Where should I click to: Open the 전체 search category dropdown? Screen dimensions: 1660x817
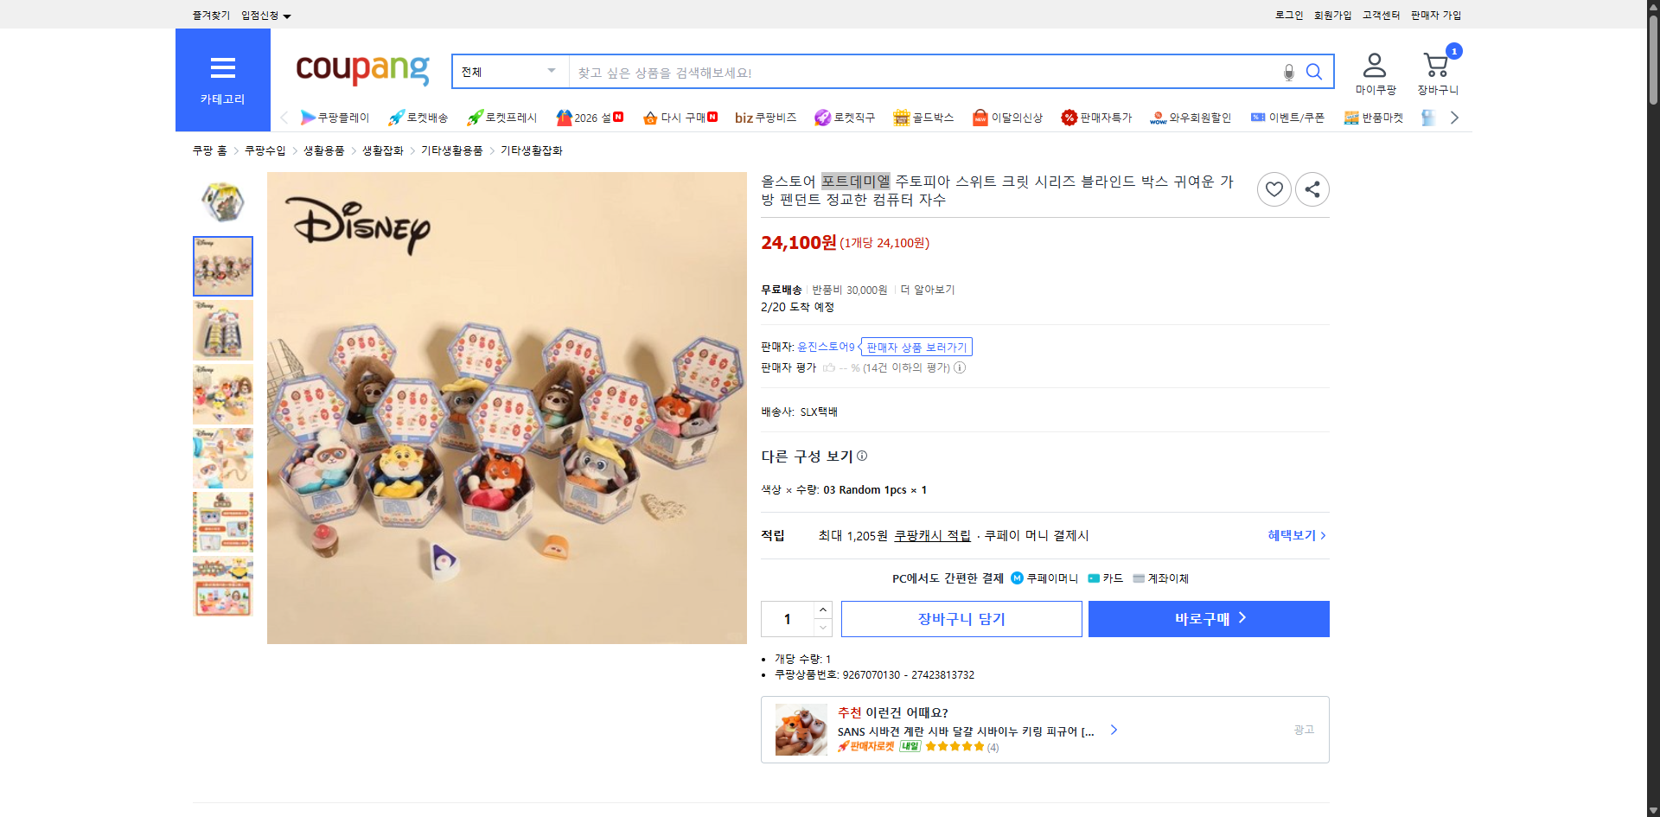point(508,72)
